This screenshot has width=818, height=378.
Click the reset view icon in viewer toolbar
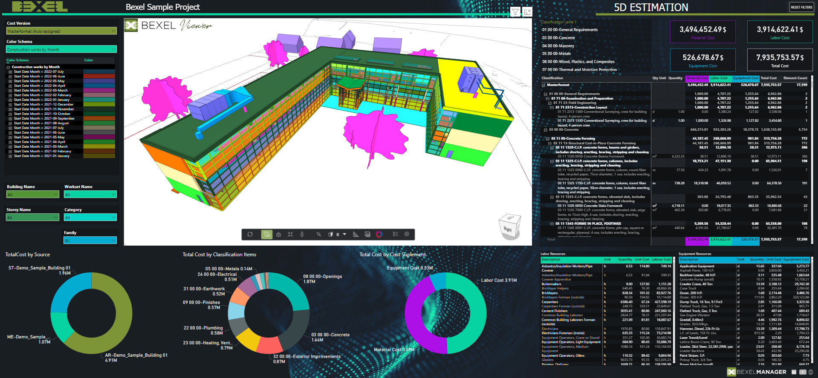click(250, 234)
